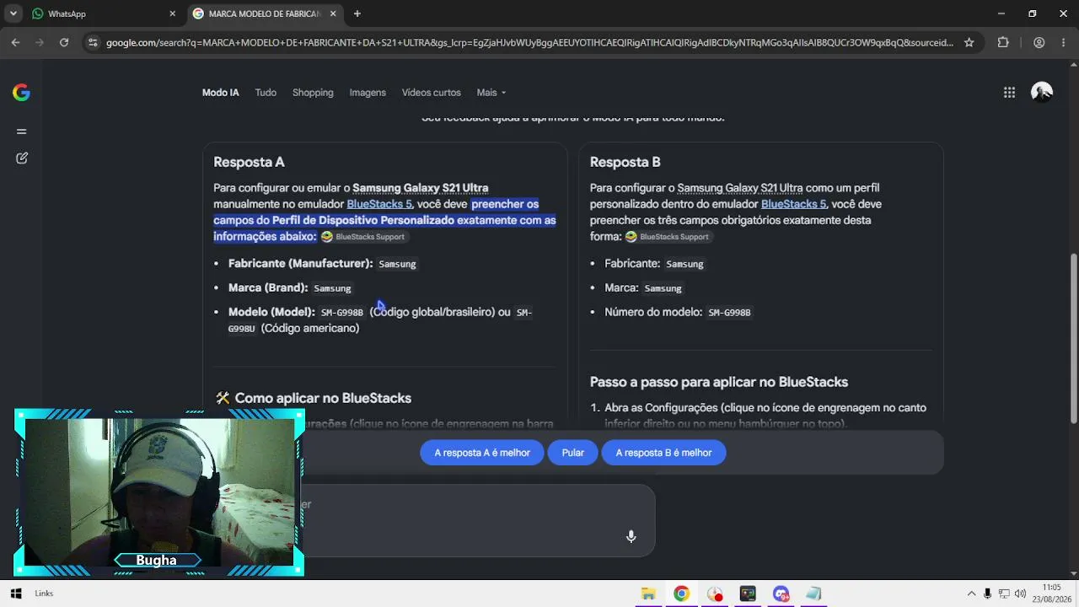Click the page vertical scrollbar thumb
The height and width of the screenshot is (607, 1079).
tap(1073, 337)
